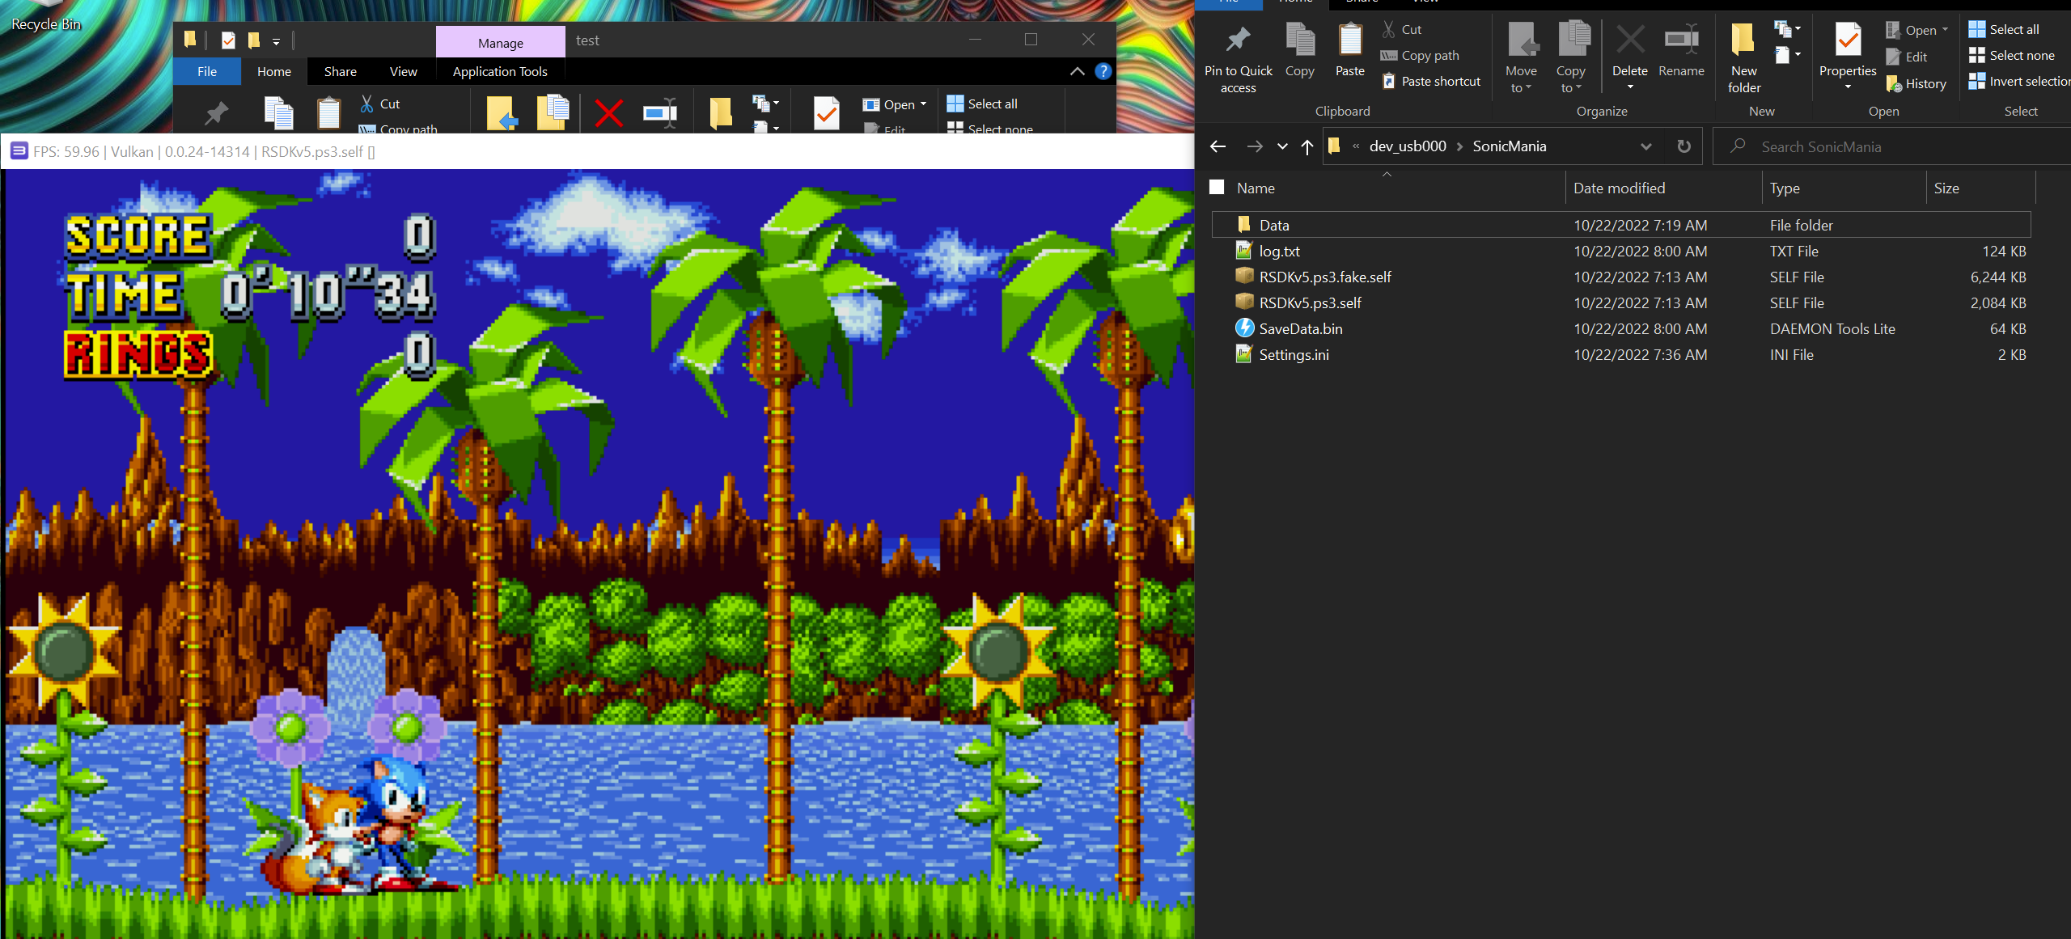This screenshot has height=939, width=2071.
Task: Go forward in SonicMania explorer window
Action: (x=1255, y=146)
